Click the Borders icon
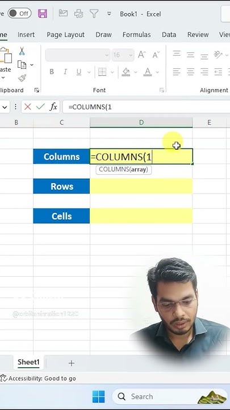230x410 pixels. 102,72
